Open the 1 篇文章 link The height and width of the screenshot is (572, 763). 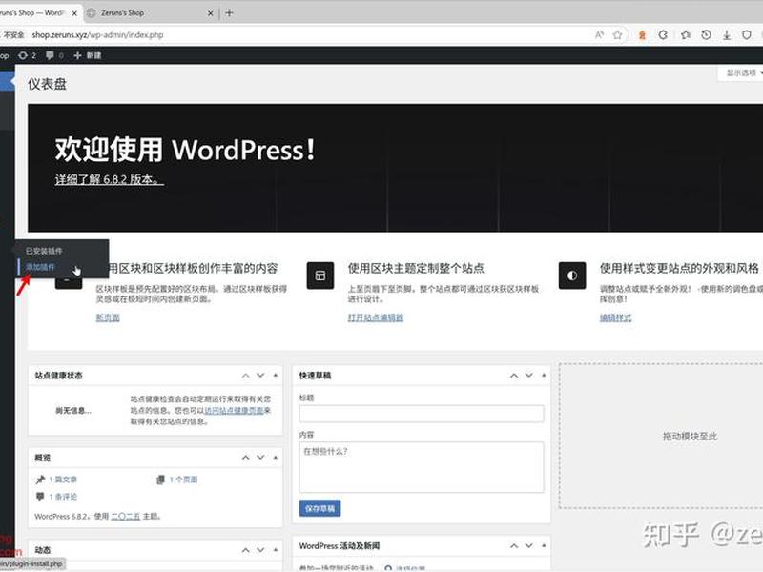pos(63,480)
